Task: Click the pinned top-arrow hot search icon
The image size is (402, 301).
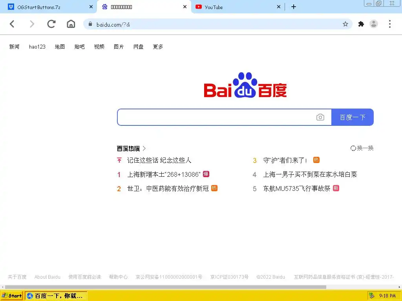Action: [x=119, y=160]
